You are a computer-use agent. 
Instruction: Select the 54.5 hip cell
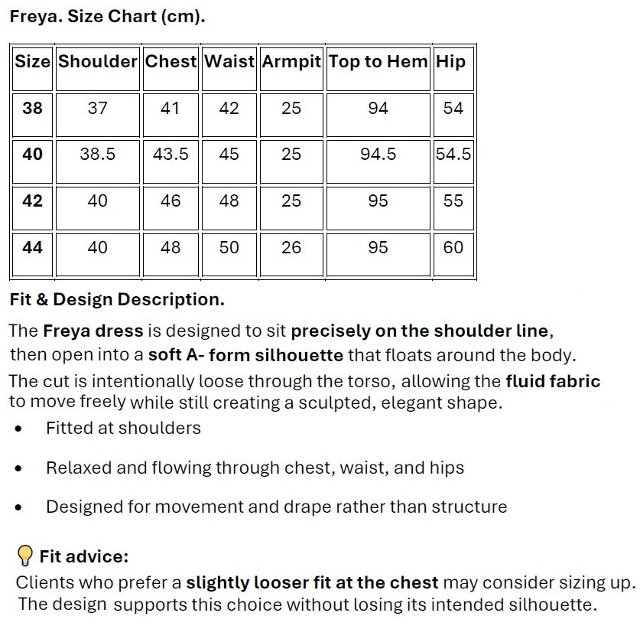point(453,155)
